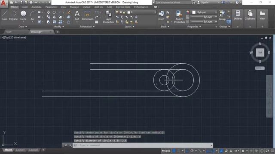The image size is (275, 154).
Task: Open the Output ribbon tab
Action: point(86,7)
